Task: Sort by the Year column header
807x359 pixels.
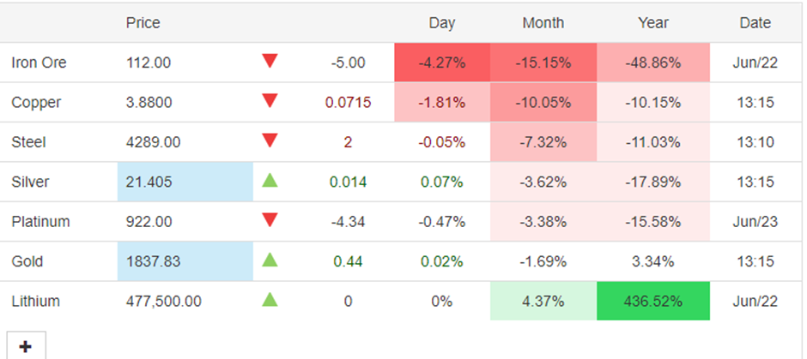Action: (x=652, y=23)
